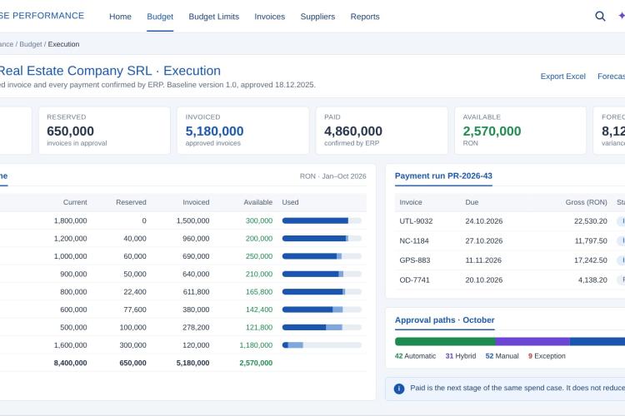625x416 pixels.
Task: Click the blue info icon in notice
Action: 399,389
